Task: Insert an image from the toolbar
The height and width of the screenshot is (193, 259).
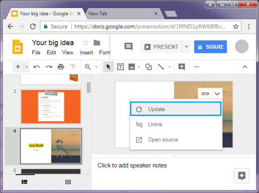Action: pyautogui.click(x=131, y=67)
